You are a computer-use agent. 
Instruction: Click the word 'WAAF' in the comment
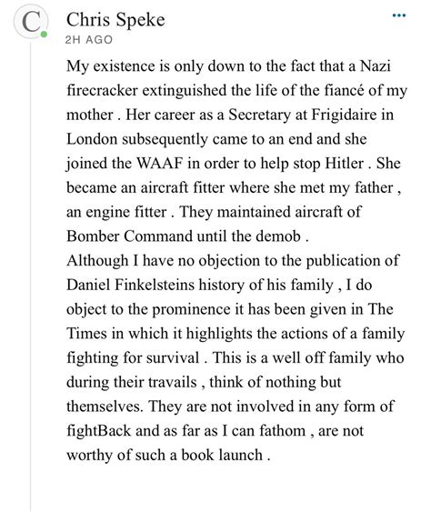pyautogui.click(x=159, y=164)
